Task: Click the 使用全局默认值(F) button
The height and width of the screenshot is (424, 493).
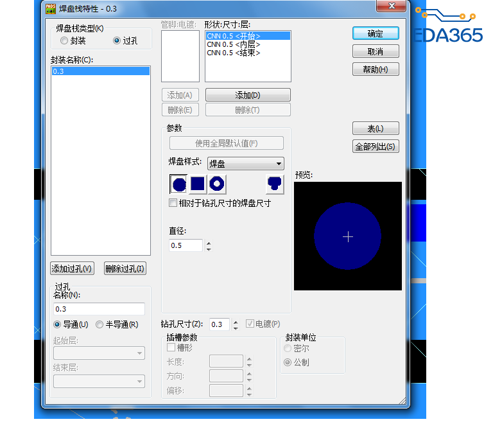Action: point(227,143)
